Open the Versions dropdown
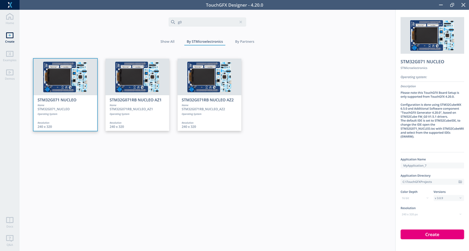The height and width of the screenshot is (251, 469). [448, 198]
